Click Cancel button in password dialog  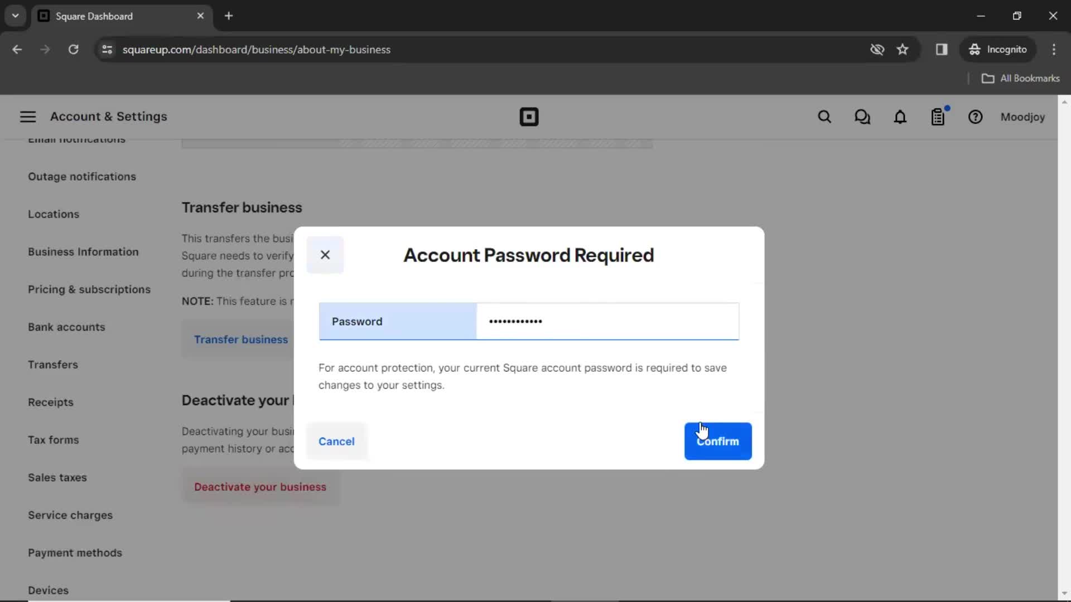point(336,441)
